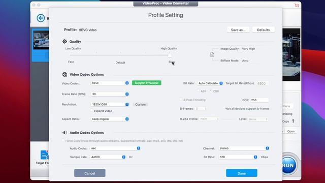Click the Audio Codec Options speaker icon
Screen dimensions: 325x183
(x=64, y=132)
